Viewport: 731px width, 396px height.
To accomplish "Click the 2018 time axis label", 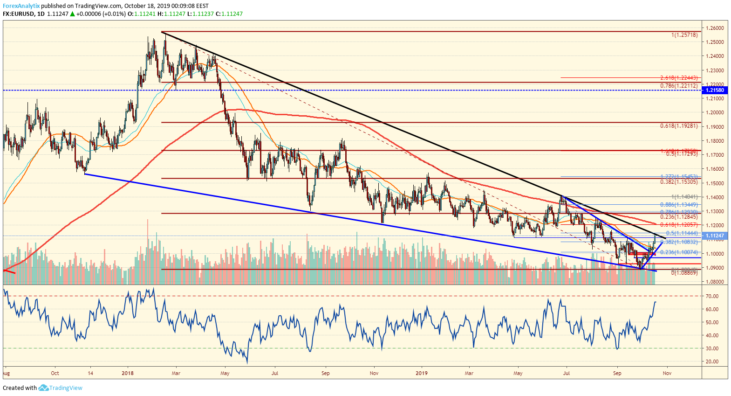I will [x=127, y=373].
